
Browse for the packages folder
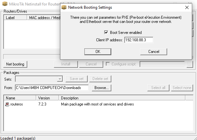coord(102,88)
